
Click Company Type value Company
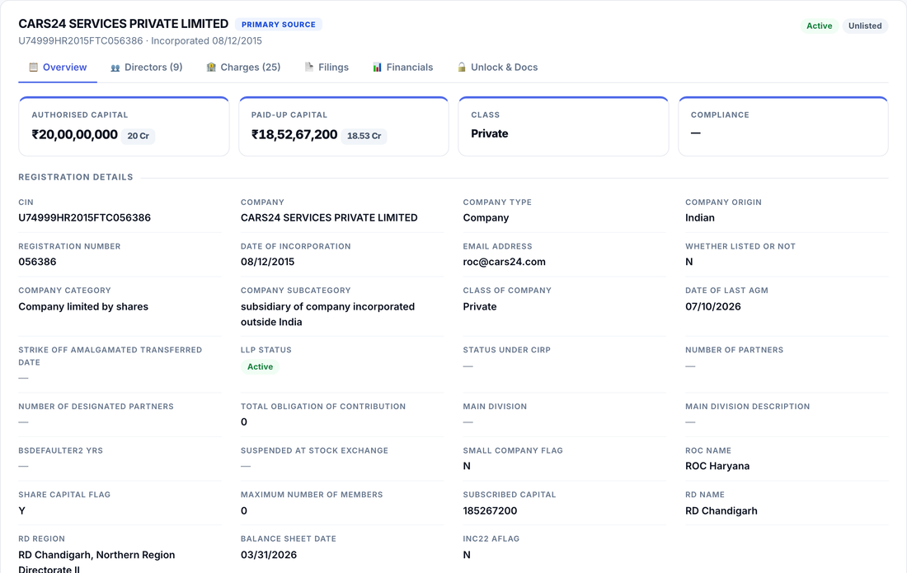tap(486, 218)
